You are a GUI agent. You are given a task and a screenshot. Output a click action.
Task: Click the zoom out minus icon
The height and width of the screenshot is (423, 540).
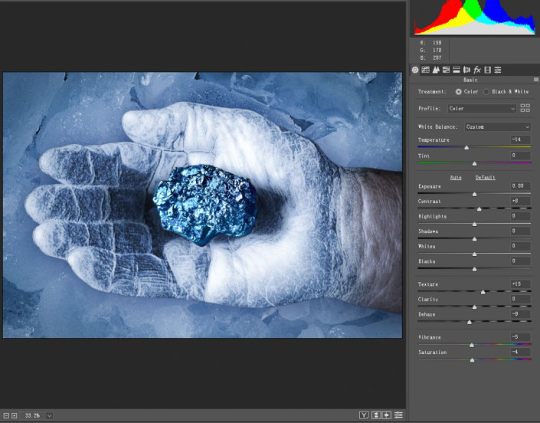(6, 416)
